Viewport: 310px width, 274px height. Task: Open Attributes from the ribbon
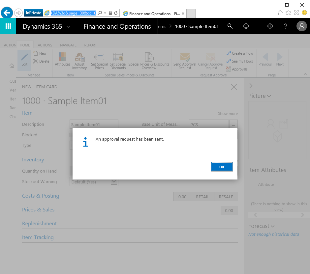coord(62,59)
